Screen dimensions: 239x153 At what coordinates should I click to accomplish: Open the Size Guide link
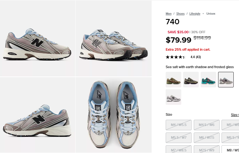pos(235,115)
